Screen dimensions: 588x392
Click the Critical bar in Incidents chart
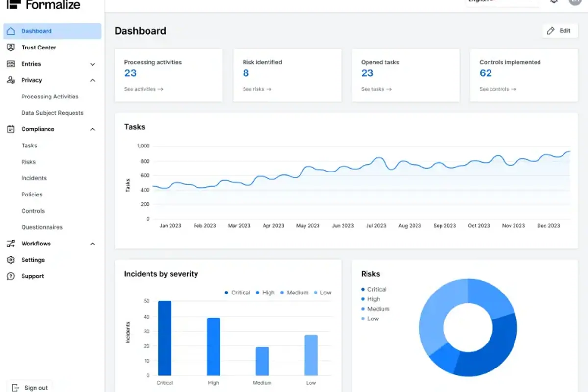(x=165, y=338)
